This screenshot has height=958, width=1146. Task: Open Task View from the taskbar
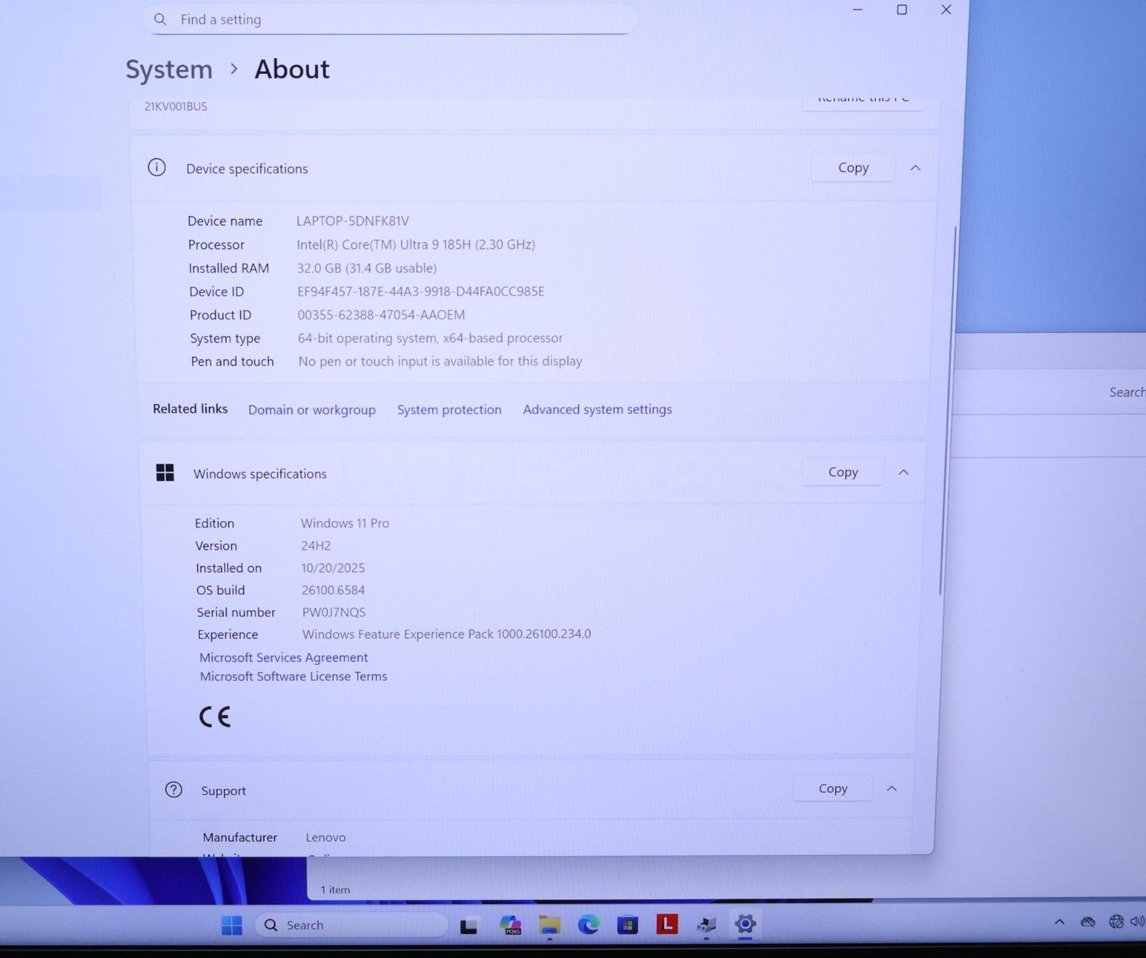(468, 926)
